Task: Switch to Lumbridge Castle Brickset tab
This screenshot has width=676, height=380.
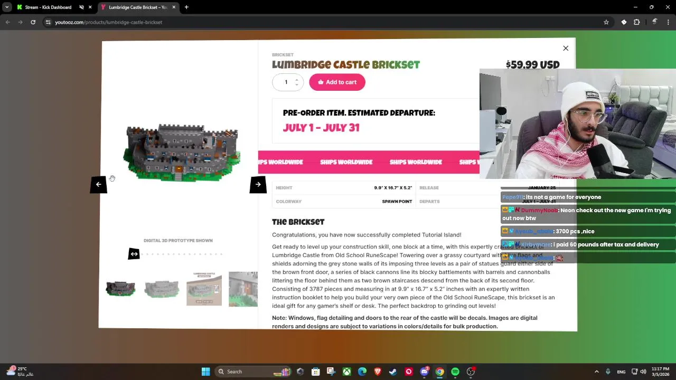Action: pos(137,7)
